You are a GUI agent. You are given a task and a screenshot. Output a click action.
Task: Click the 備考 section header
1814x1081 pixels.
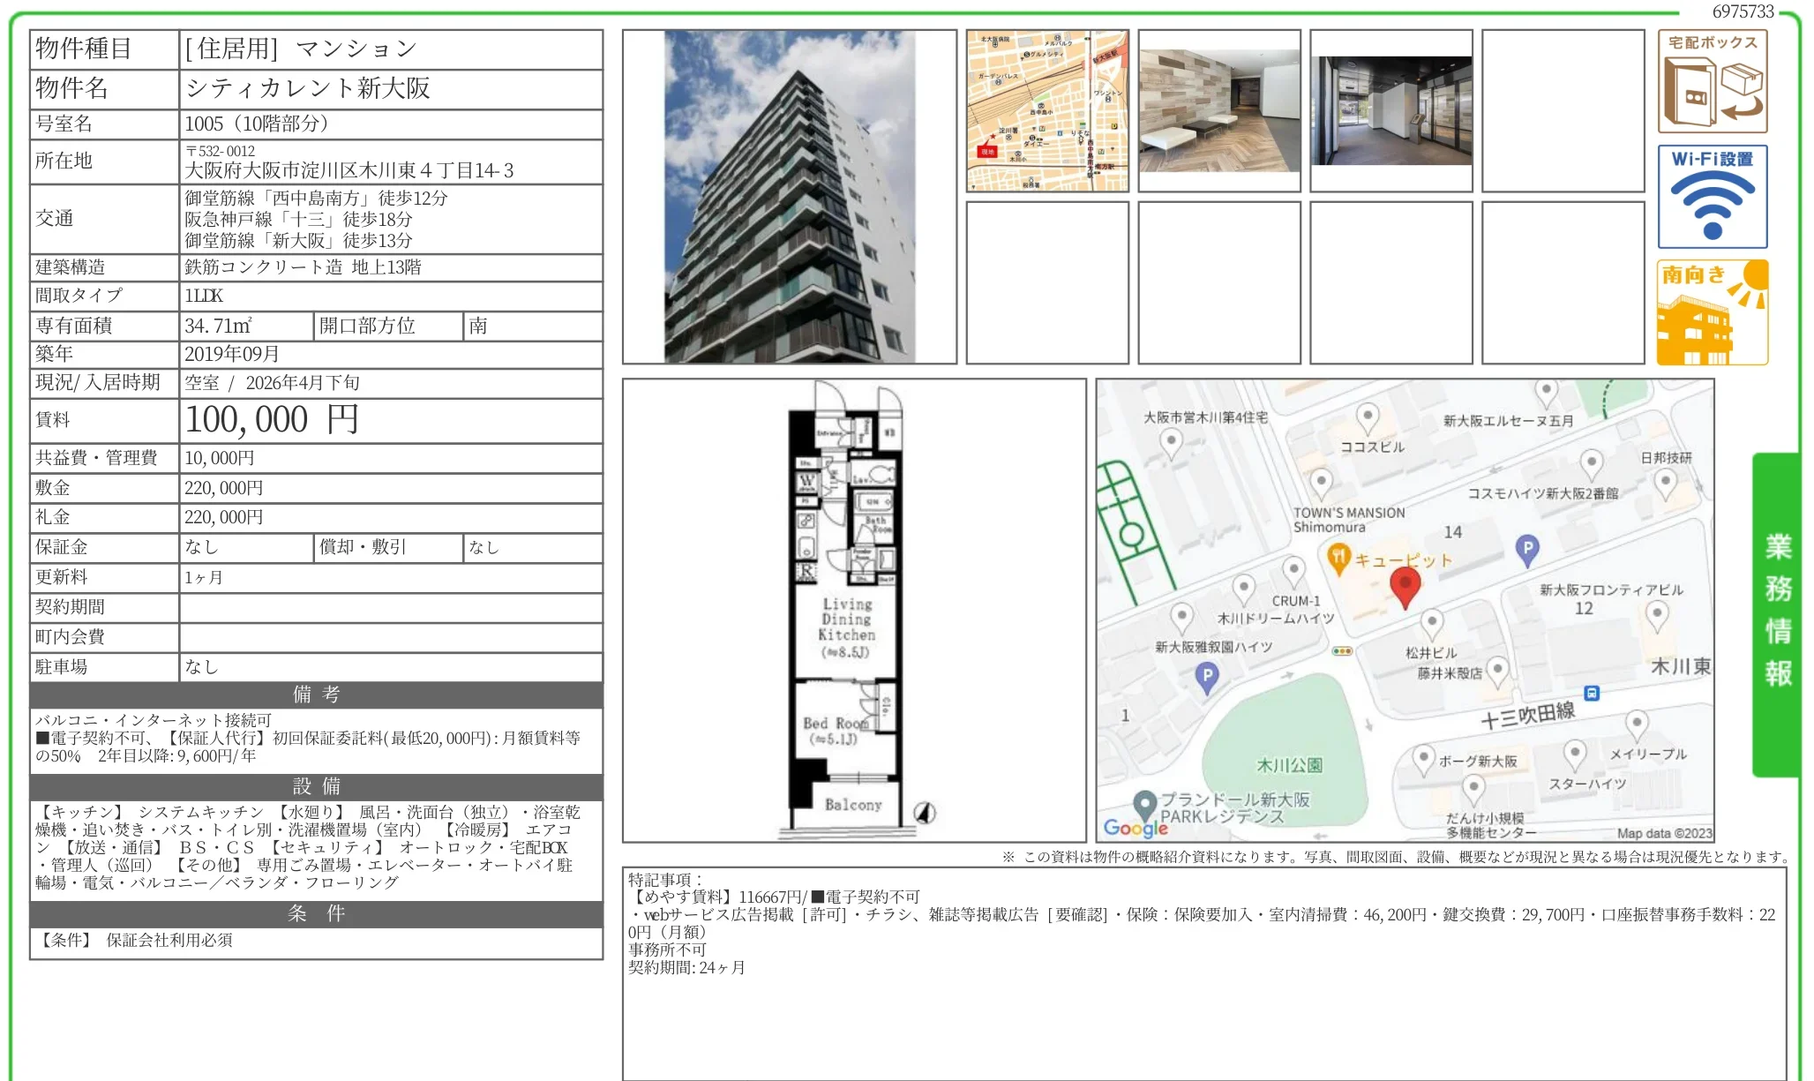pos(316,694)
